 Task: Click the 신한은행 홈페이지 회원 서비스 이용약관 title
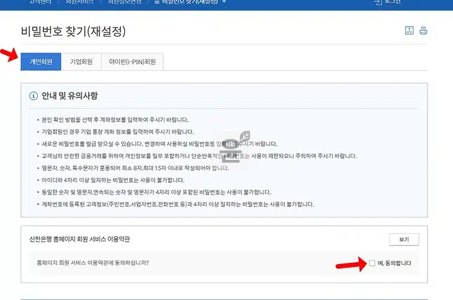coord(79,239)
